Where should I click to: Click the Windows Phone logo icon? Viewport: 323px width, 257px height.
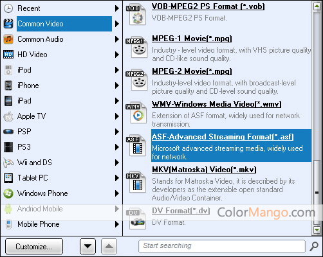pyautogui.click(x=8, y=193)
